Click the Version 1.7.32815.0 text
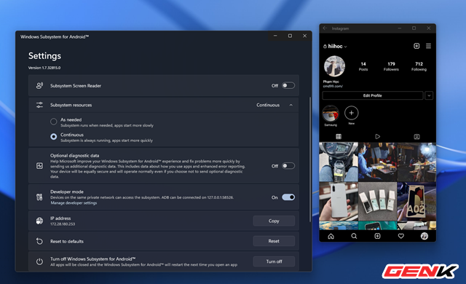Viewport: 466px width, 284px height. click(x=44, y=68)
